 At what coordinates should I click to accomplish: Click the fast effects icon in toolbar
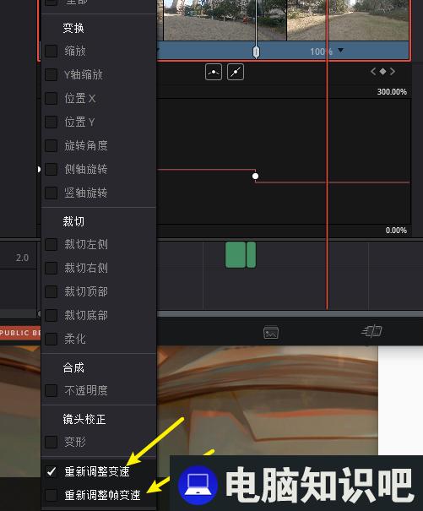click(371, 331)
